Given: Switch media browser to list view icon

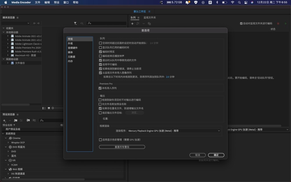Looking at the screenshot, I should pos(44,108).
